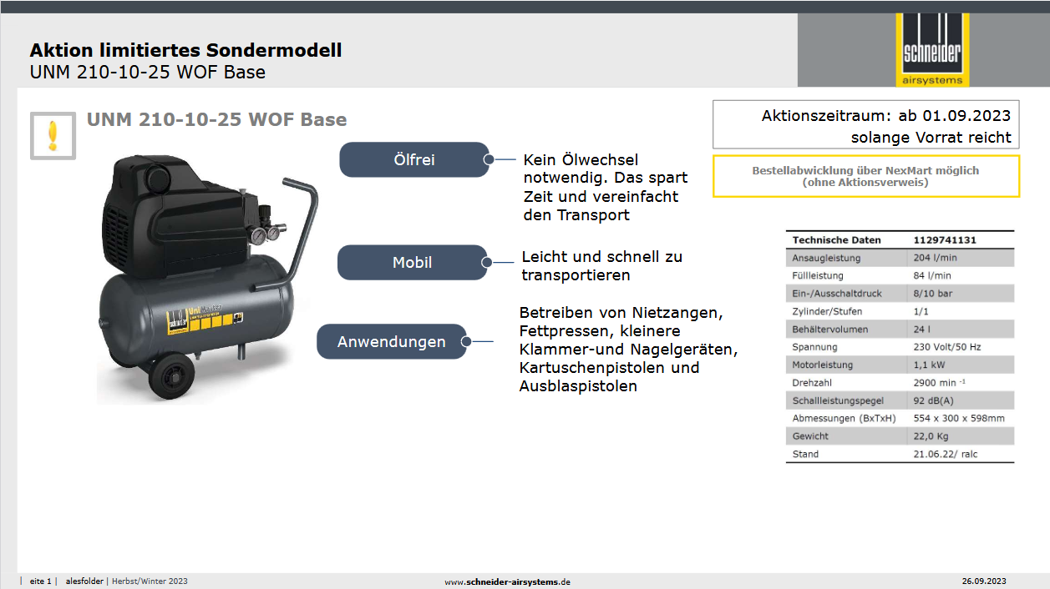Click the article number 1129741131
Screen dimensions: 1050x589
[945, 240]
